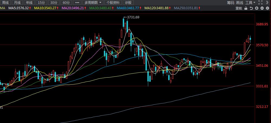Zoom in with the plus icon
271x123 pixels.
[x=257, y=8]
